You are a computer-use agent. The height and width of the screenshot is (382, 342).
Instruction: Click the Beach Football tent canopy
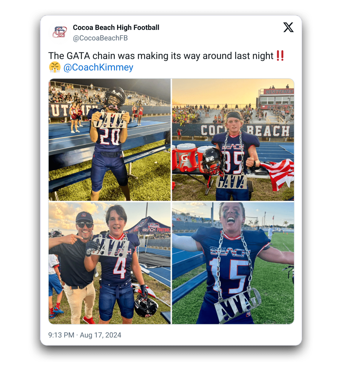[148, 226]
